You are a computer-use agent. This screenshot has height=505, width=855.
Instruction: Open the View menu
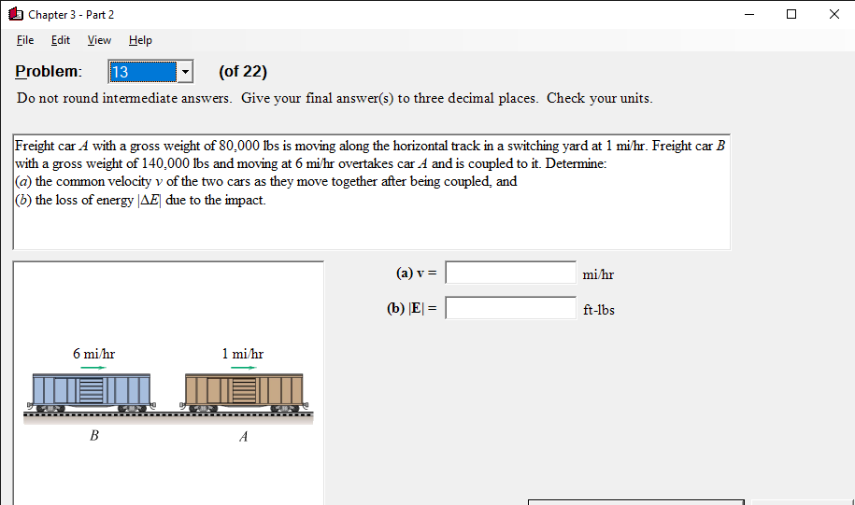[x=99, y=40]
